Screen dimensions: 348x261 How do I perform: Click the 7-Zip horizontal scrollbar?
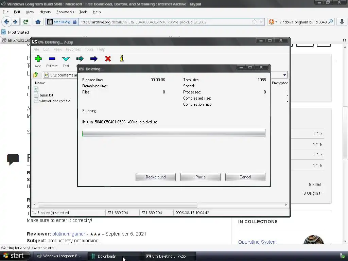[118, 205]
